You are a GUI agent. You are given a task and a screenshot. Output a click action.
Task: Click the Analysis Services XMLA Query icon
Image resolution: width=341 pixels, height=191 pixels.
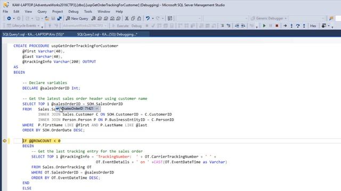tap(112, 19)
